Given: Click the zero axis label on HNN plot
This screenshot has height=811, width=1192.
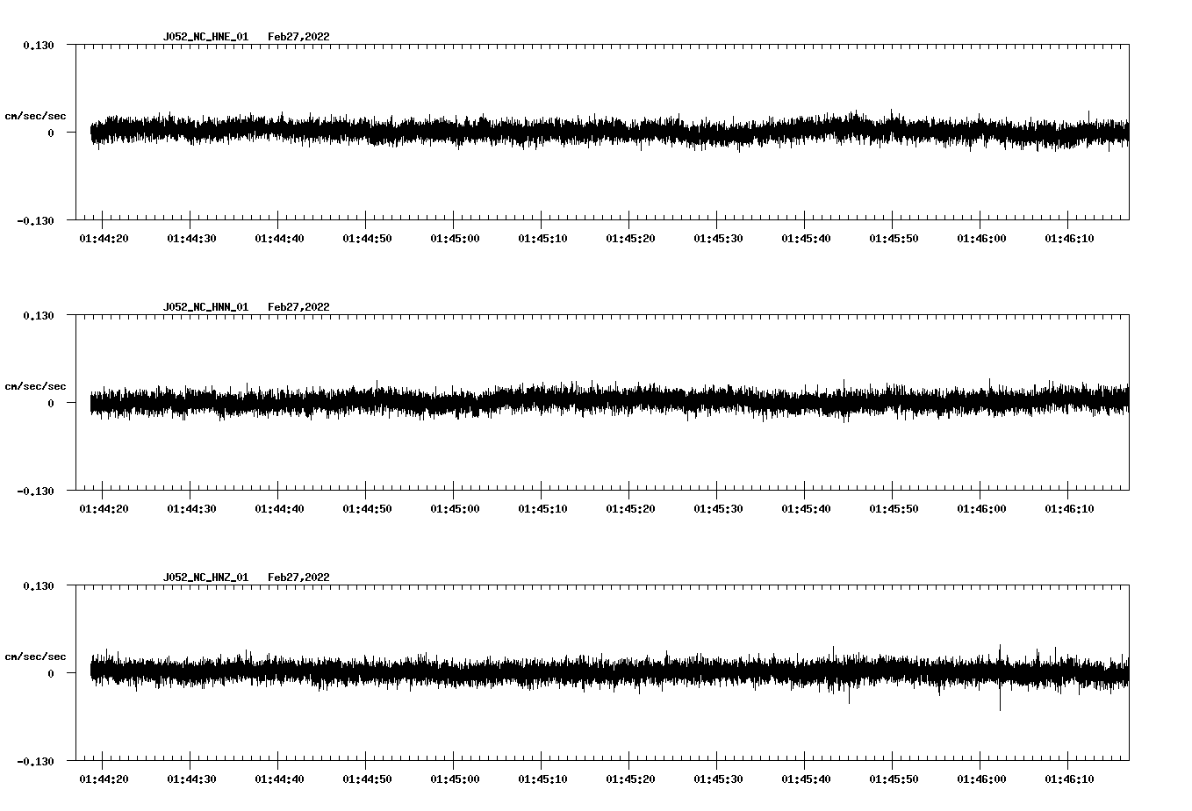Looking at the screenshot, I should [x=51, y=403].
